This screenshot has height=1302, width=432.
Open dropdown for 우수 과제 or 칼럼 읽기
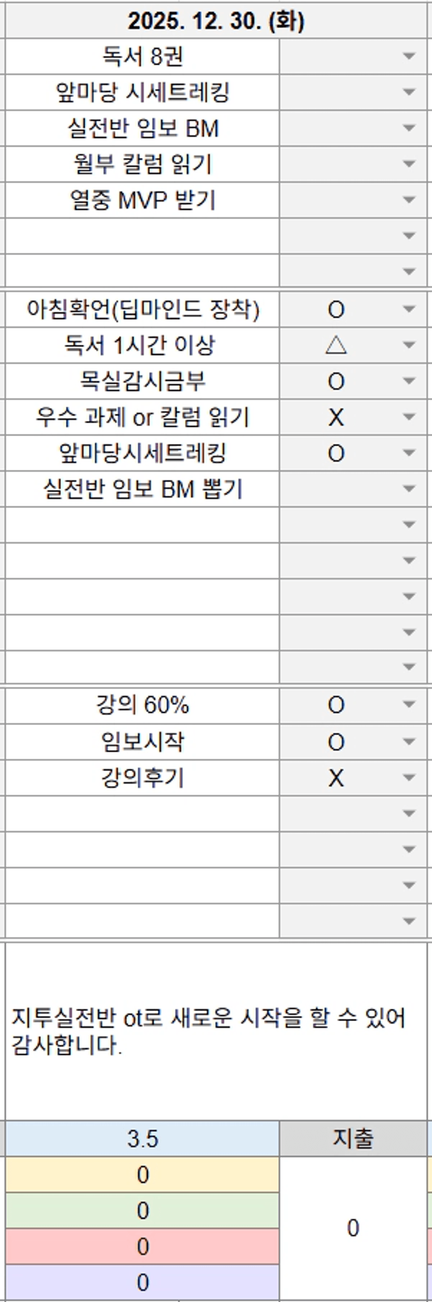[409, 417]
